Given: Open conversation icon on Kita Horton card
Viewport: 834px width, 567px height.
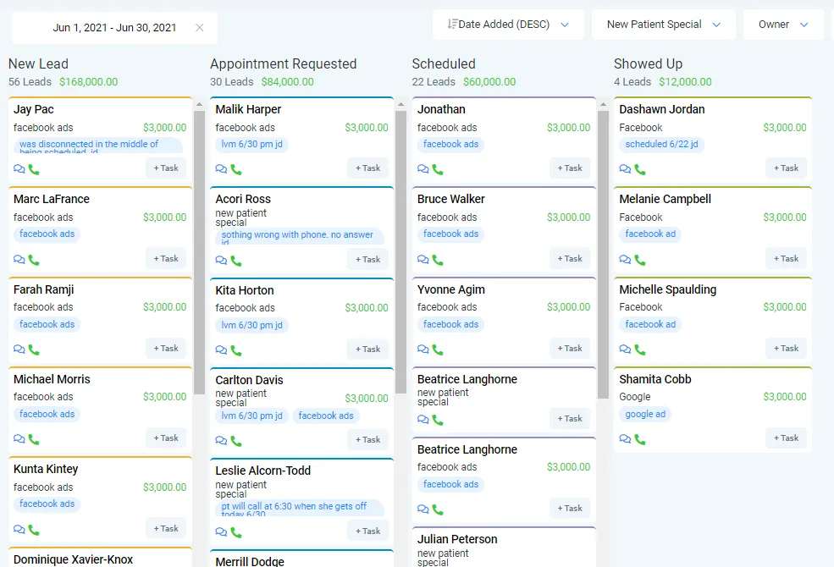Looking at the screenshot, I should point(221,350).
